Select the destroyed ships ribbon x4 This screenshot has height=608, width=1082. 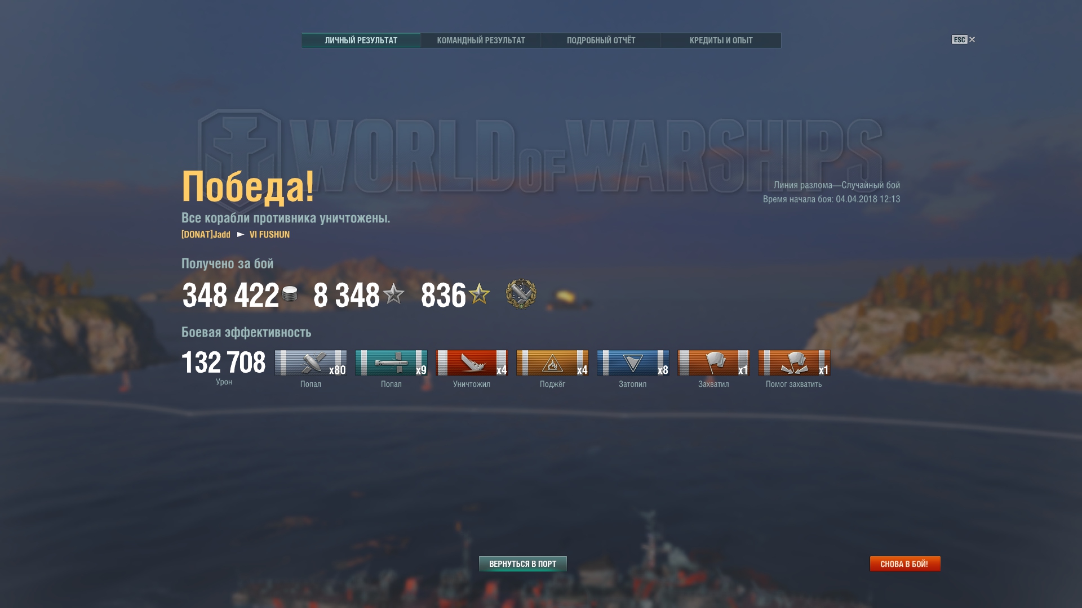pyautogui.click(x=472, y=363)
